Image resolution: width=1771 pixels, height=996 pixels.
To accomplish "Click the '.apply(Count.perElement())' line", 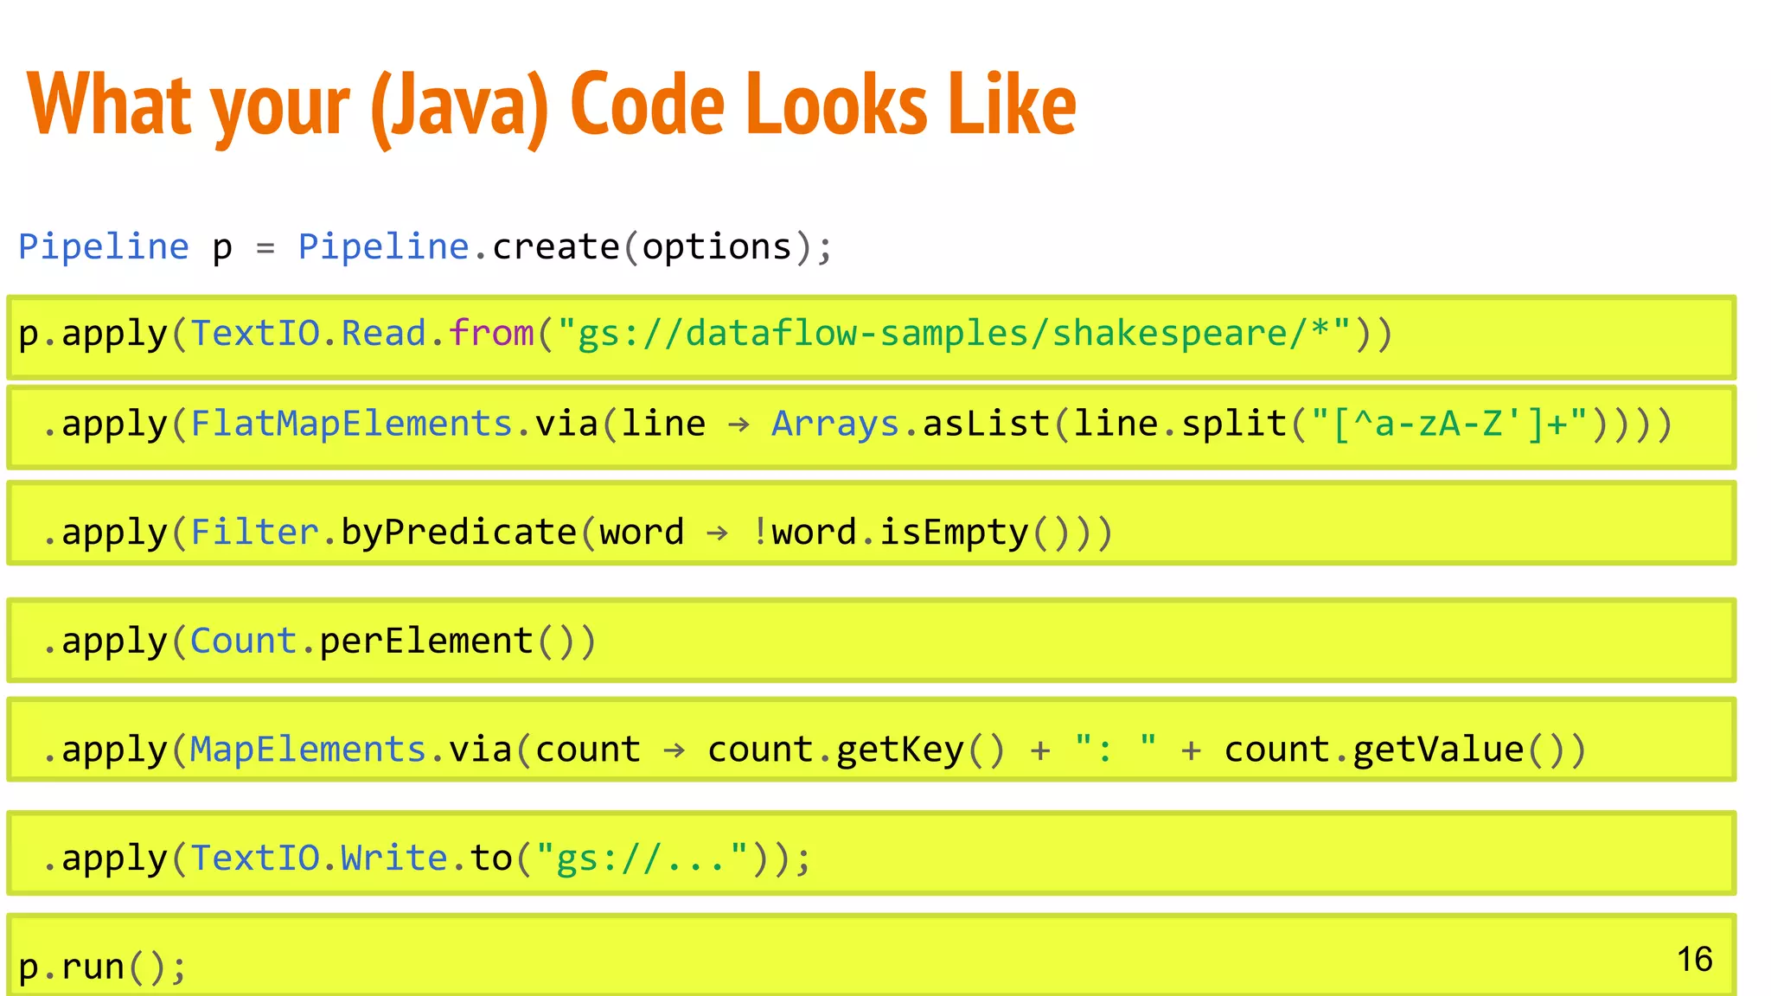I will pyautogui.click(x=872, y=641).
